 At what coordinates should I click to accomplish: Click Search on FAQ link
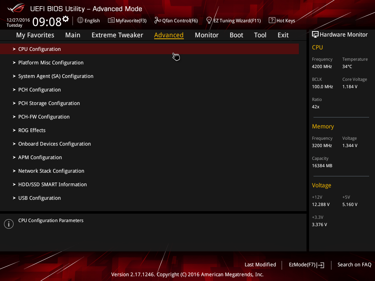(x=354, y=265)
